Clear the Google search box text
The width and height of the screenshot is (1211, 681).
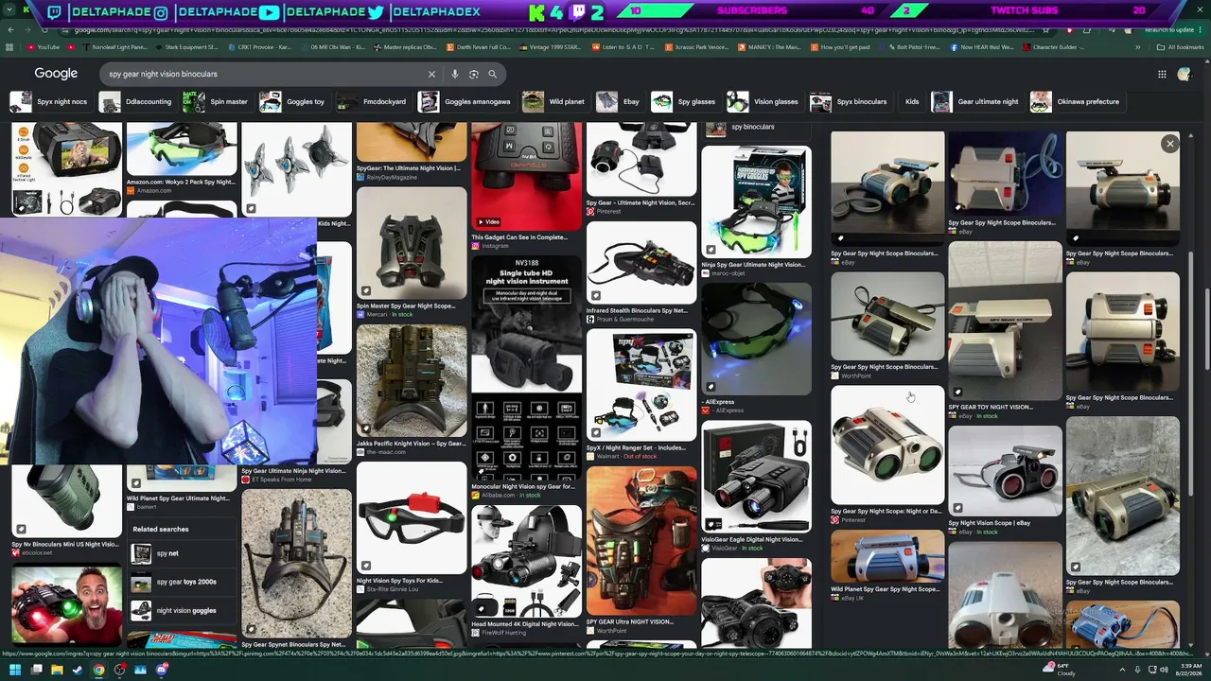coord(431,74)
